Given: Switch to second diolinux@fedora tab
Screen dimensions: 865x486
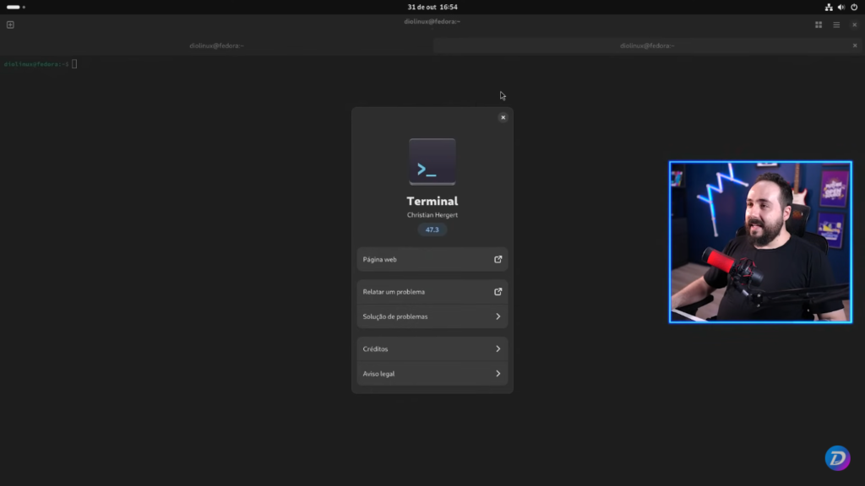Looking at the screenshot, I should (647, 46).
